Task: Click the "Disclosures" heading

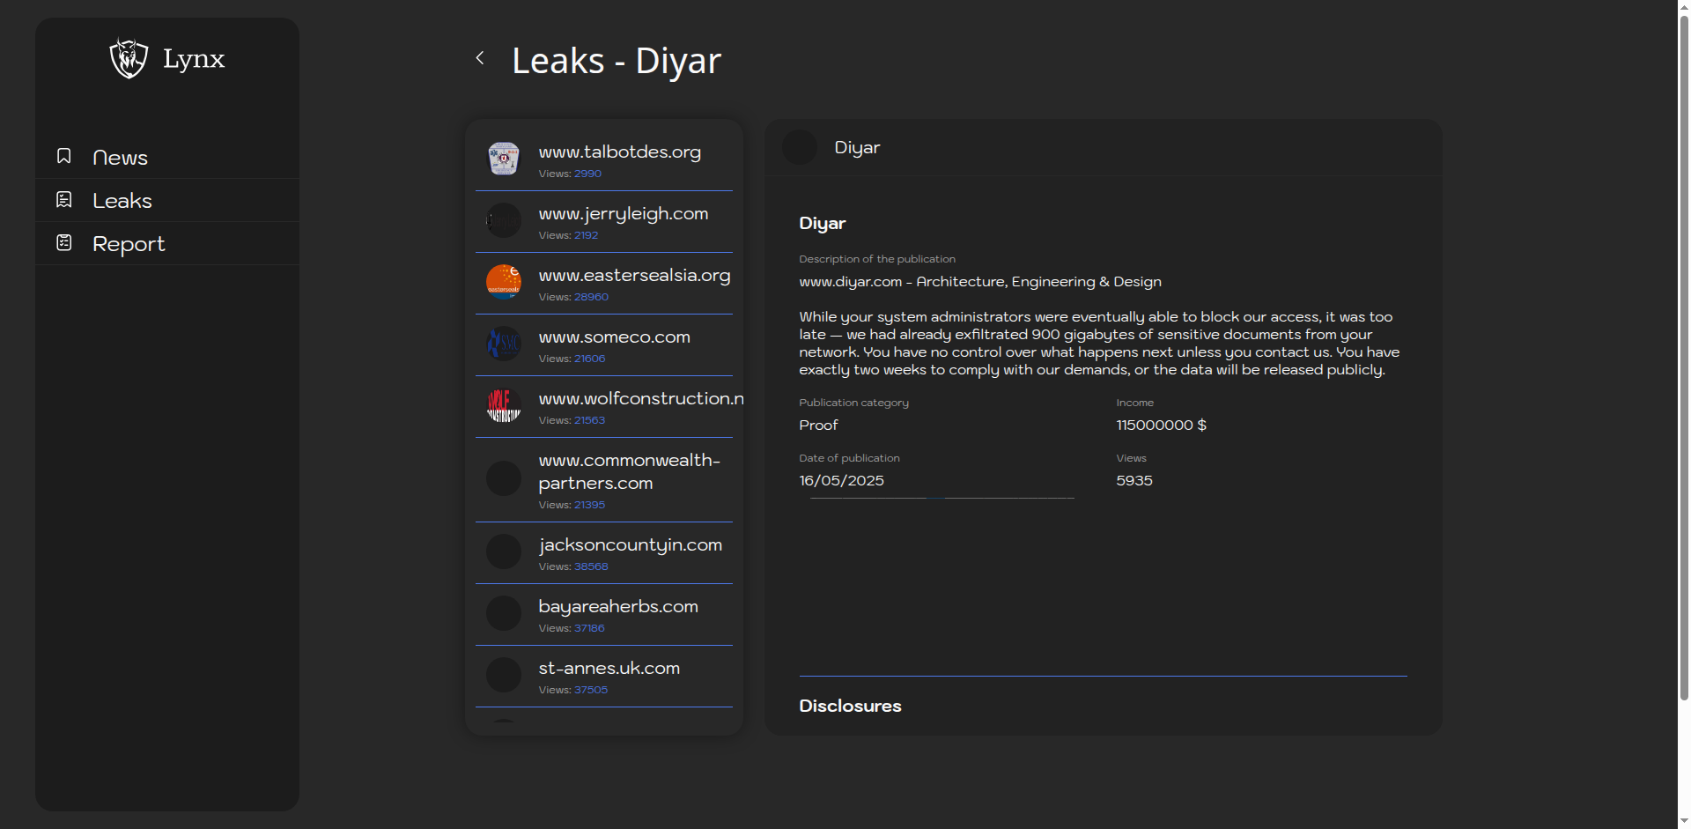Action: click(850, 706)
